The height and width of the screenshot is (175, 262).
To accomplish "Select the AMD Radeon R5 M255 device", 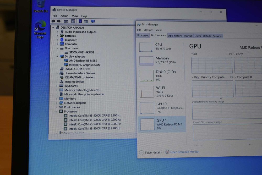I will point(83,61).
